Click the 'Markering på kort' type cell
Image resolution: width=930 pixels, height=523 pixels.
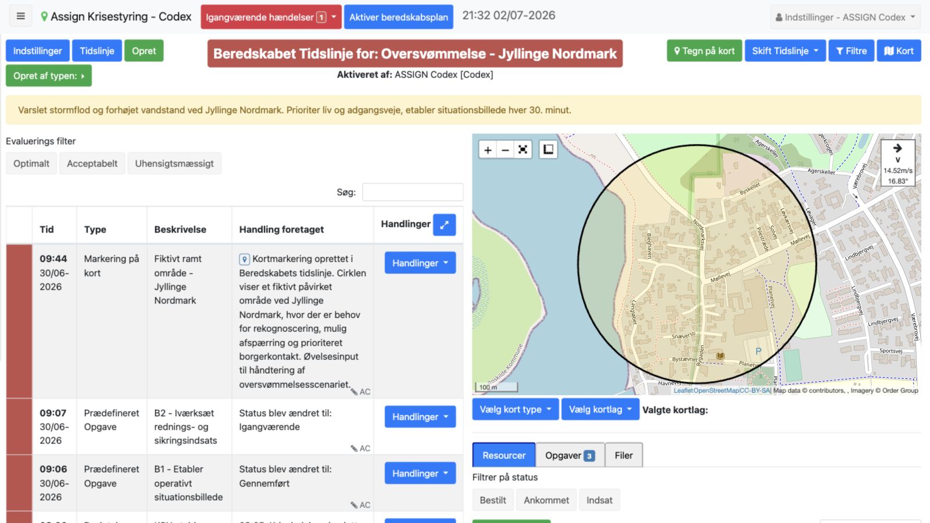click(112, 321)
